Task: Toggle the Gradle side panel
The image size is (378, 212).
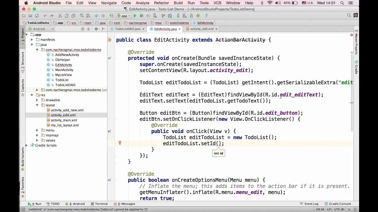Action: [356, 67]
